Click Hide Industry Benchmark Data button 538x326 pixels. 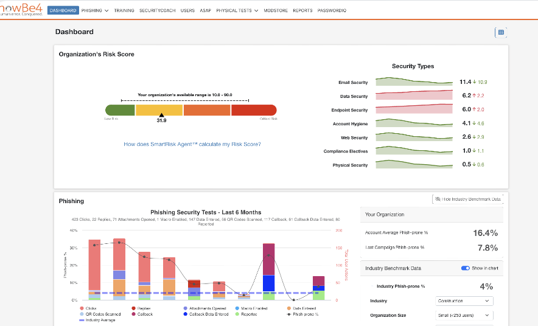tap(467, 199)
